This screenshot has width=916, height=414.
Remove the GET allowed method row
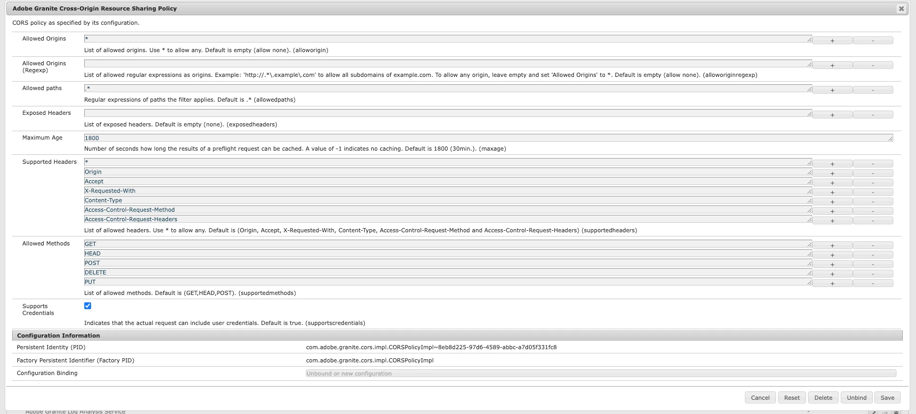coord(873,245)
